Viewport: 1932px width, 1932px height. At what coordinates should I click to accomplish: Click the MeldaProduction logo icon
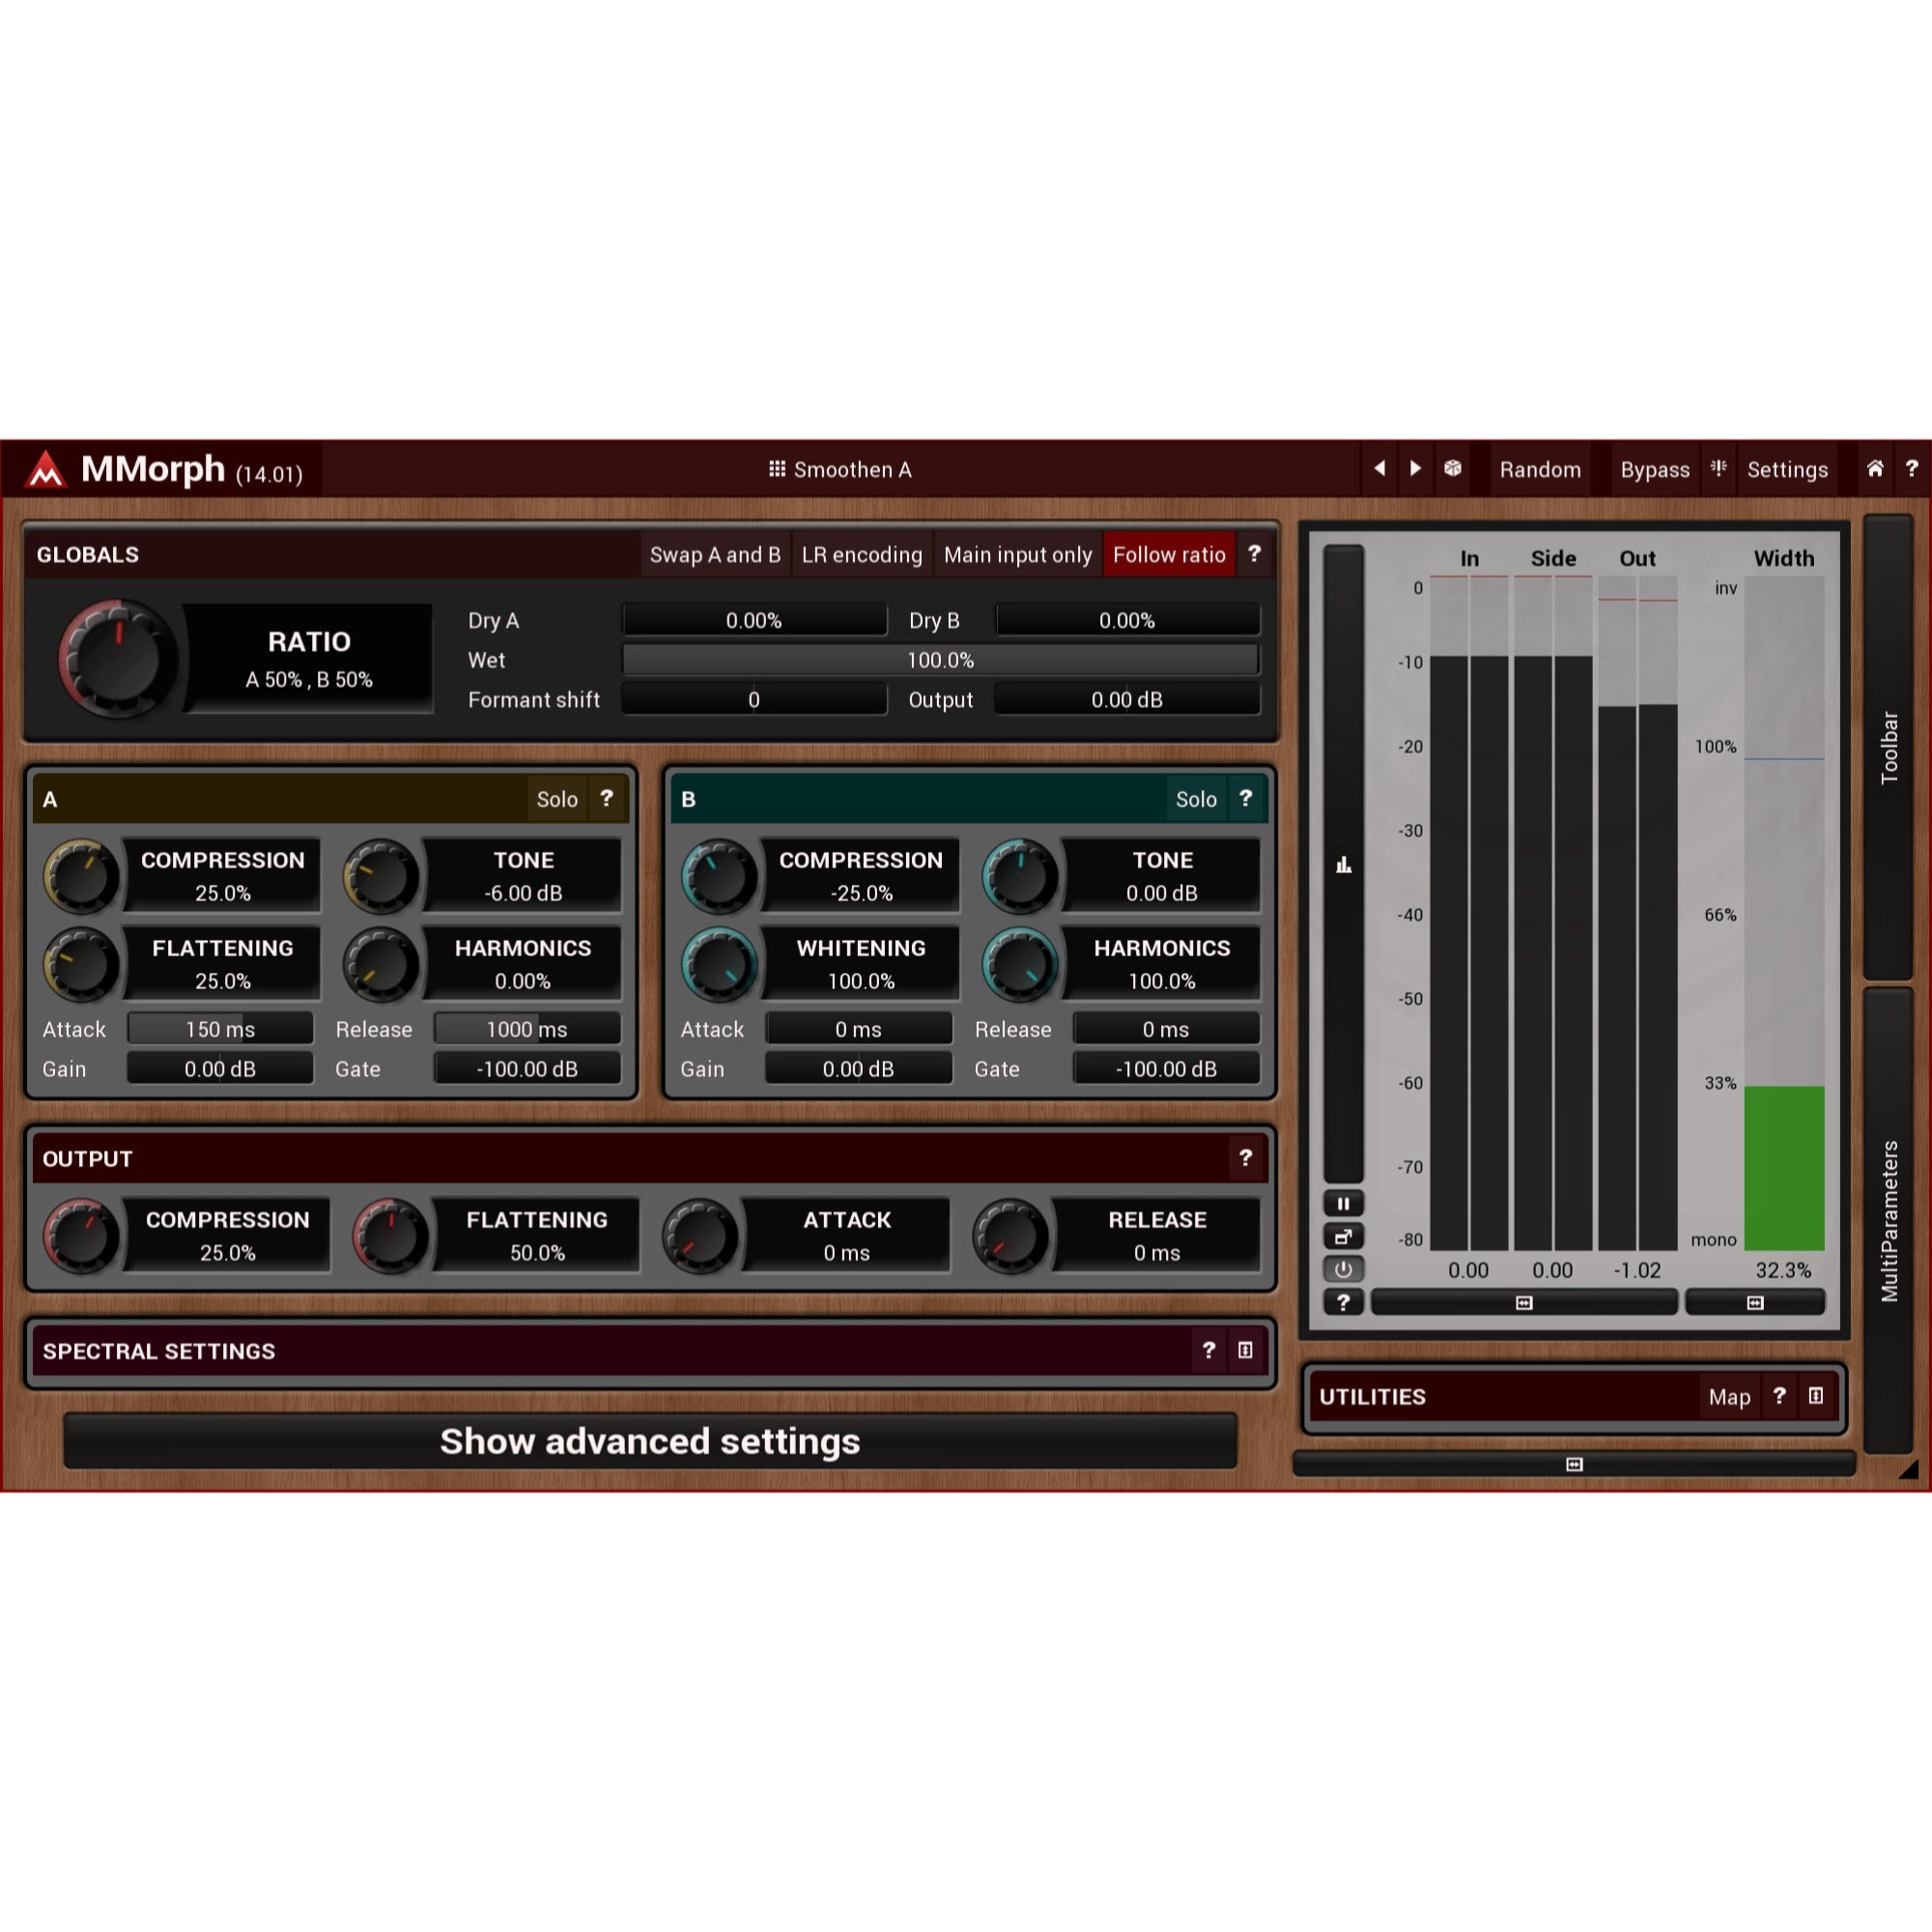pos(45,469)
